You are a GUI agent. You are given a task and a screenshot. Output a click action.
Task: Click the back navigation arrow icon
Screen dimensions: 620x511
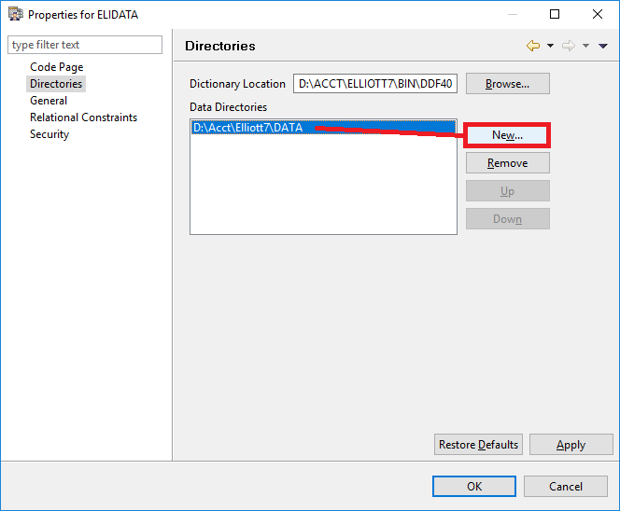click(x=533, y=46)
